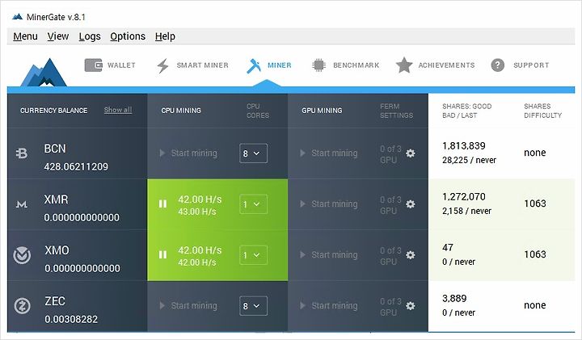Start XMR GPU mining

click(328, 204)
